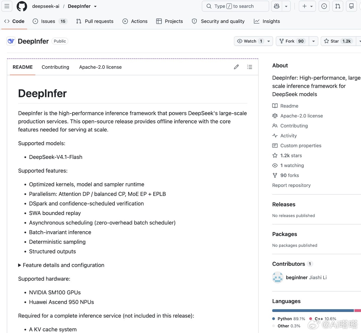
Task: View the Insights tab
Action: (267, 21)
